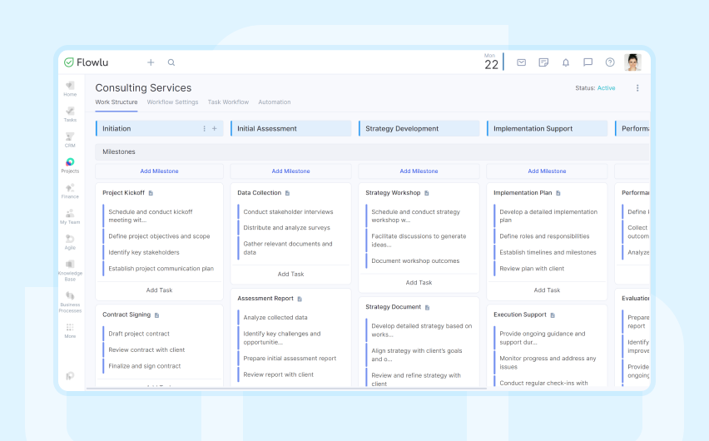Click the Active status link
The image size is (709, 441).
pos(607,87)
